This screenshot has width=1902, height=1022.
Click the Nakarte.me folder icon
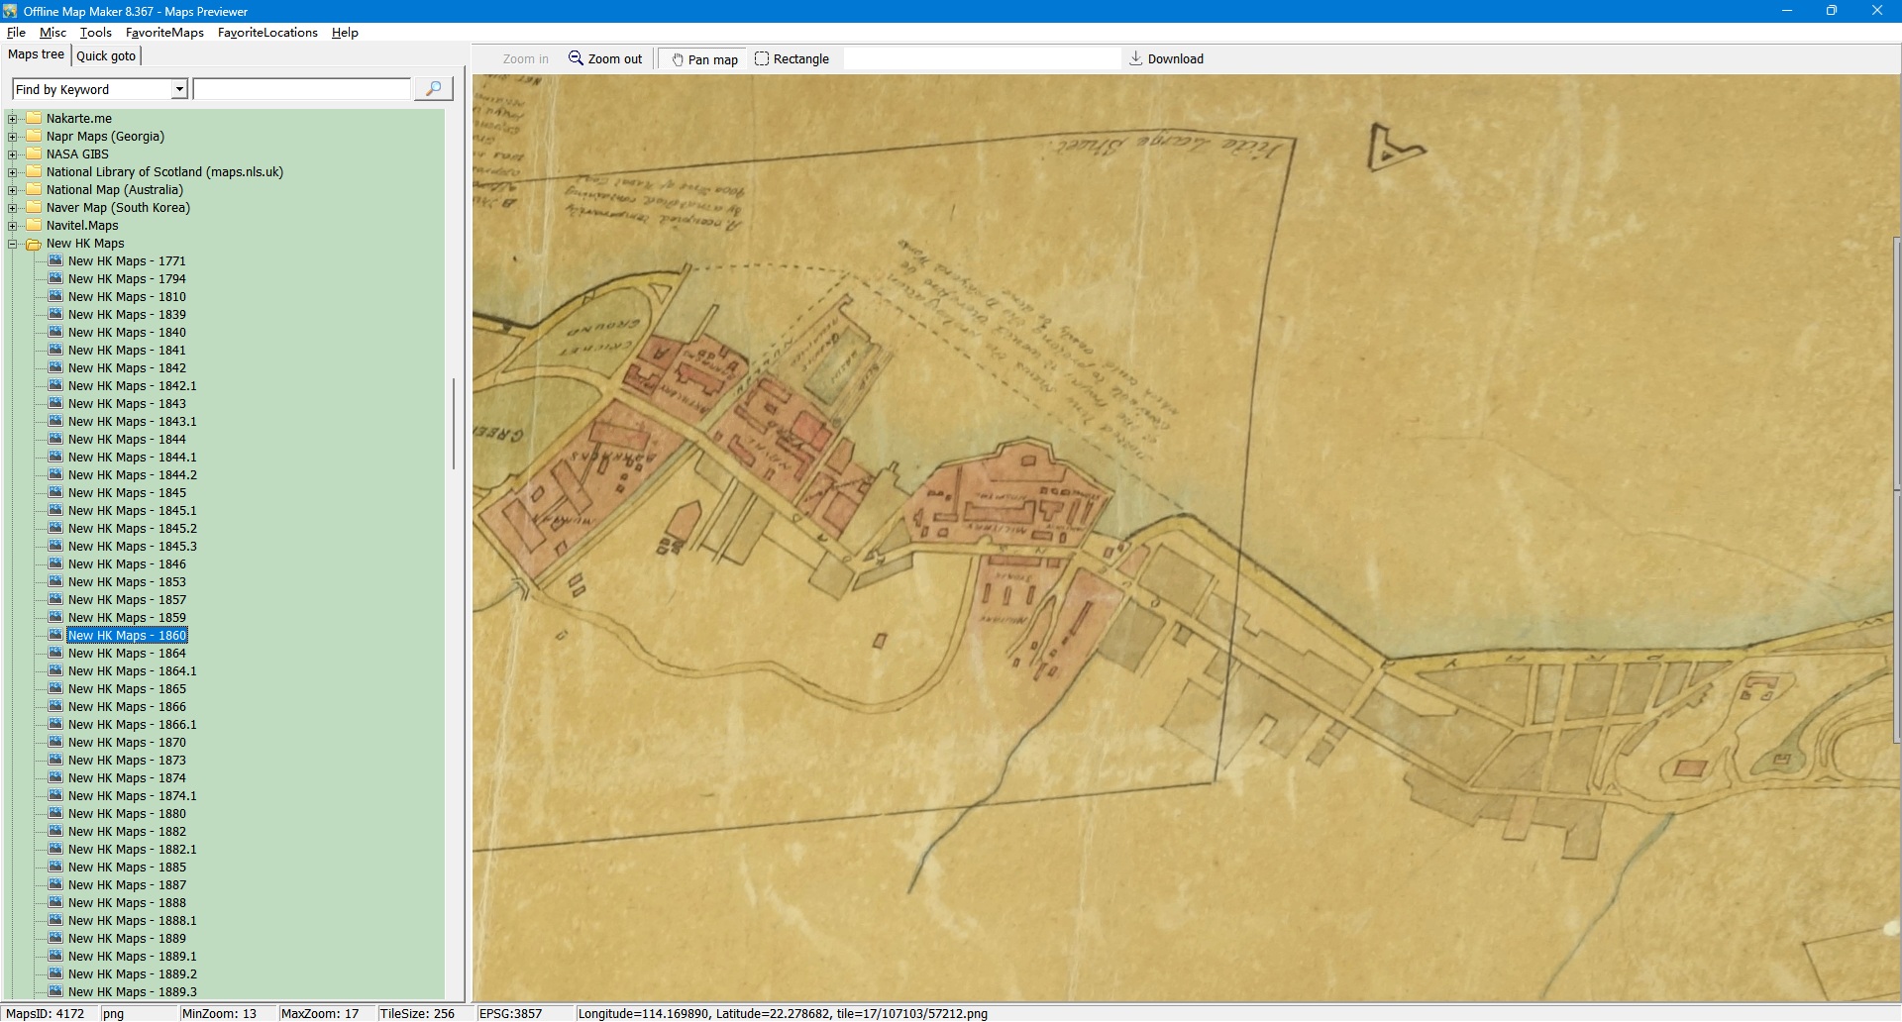click(34, 119)
